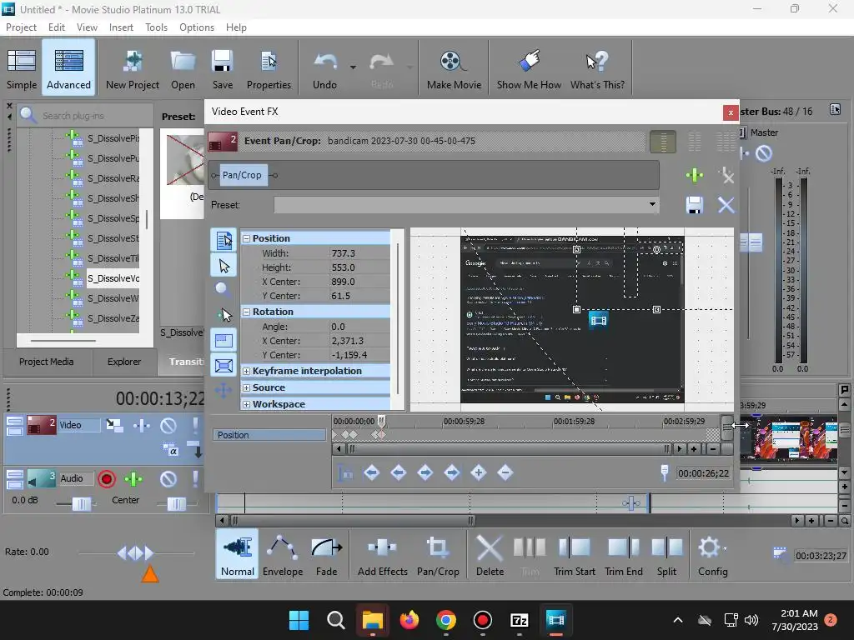
Task: Collapse the Rotation property group
Action: point(246,312)
